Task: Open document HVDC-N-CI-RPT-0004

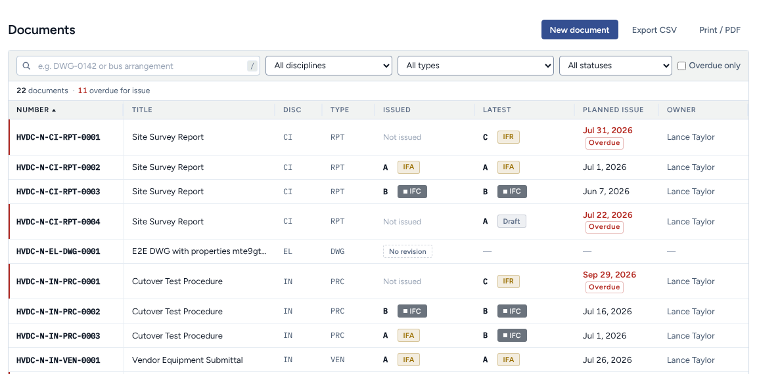Action: click(58, 222)
